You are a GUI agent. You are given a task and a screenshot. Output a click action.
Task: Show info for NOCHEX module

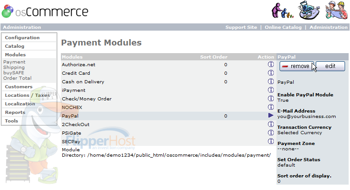[271, 107]
